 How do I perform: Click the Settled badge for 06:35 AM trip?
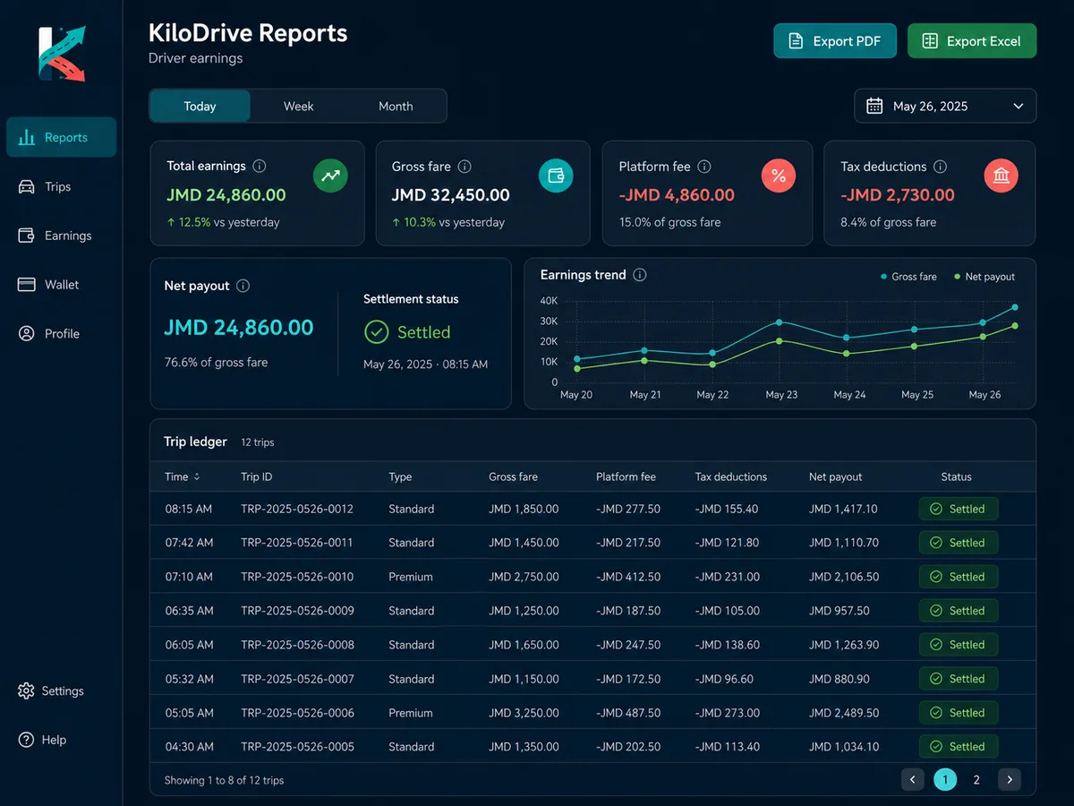958,611
